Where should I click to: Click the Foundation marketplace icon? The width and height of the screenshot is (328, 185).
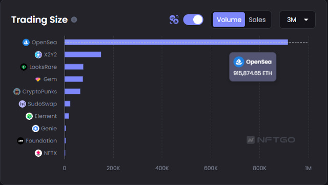click(x=20, y=141)
